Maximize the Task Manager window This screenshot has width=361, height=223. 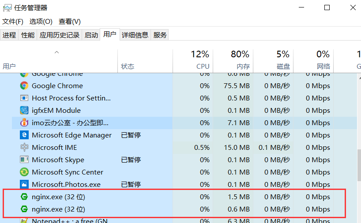point(327,7)
